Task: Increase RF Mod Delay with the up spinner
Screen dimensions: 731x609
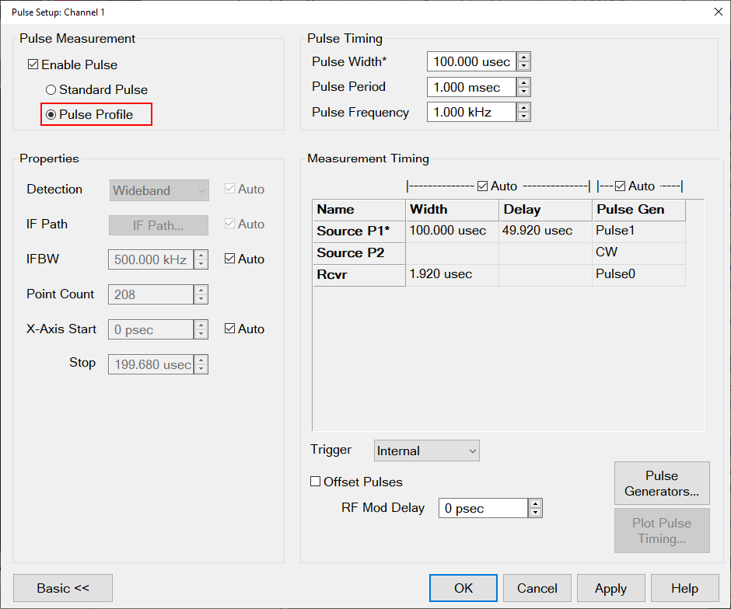Action: point(535,504)
